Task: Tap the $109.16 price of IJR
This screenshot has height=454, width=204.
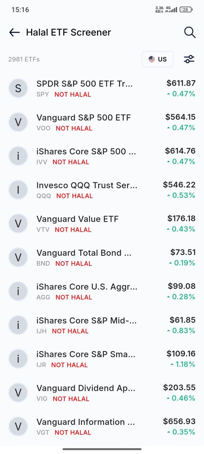Action: (x=181, y=354)
